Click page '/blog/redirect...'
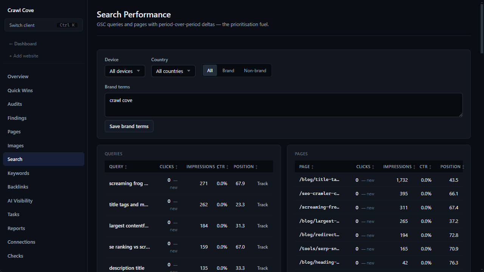 [320, 235]
